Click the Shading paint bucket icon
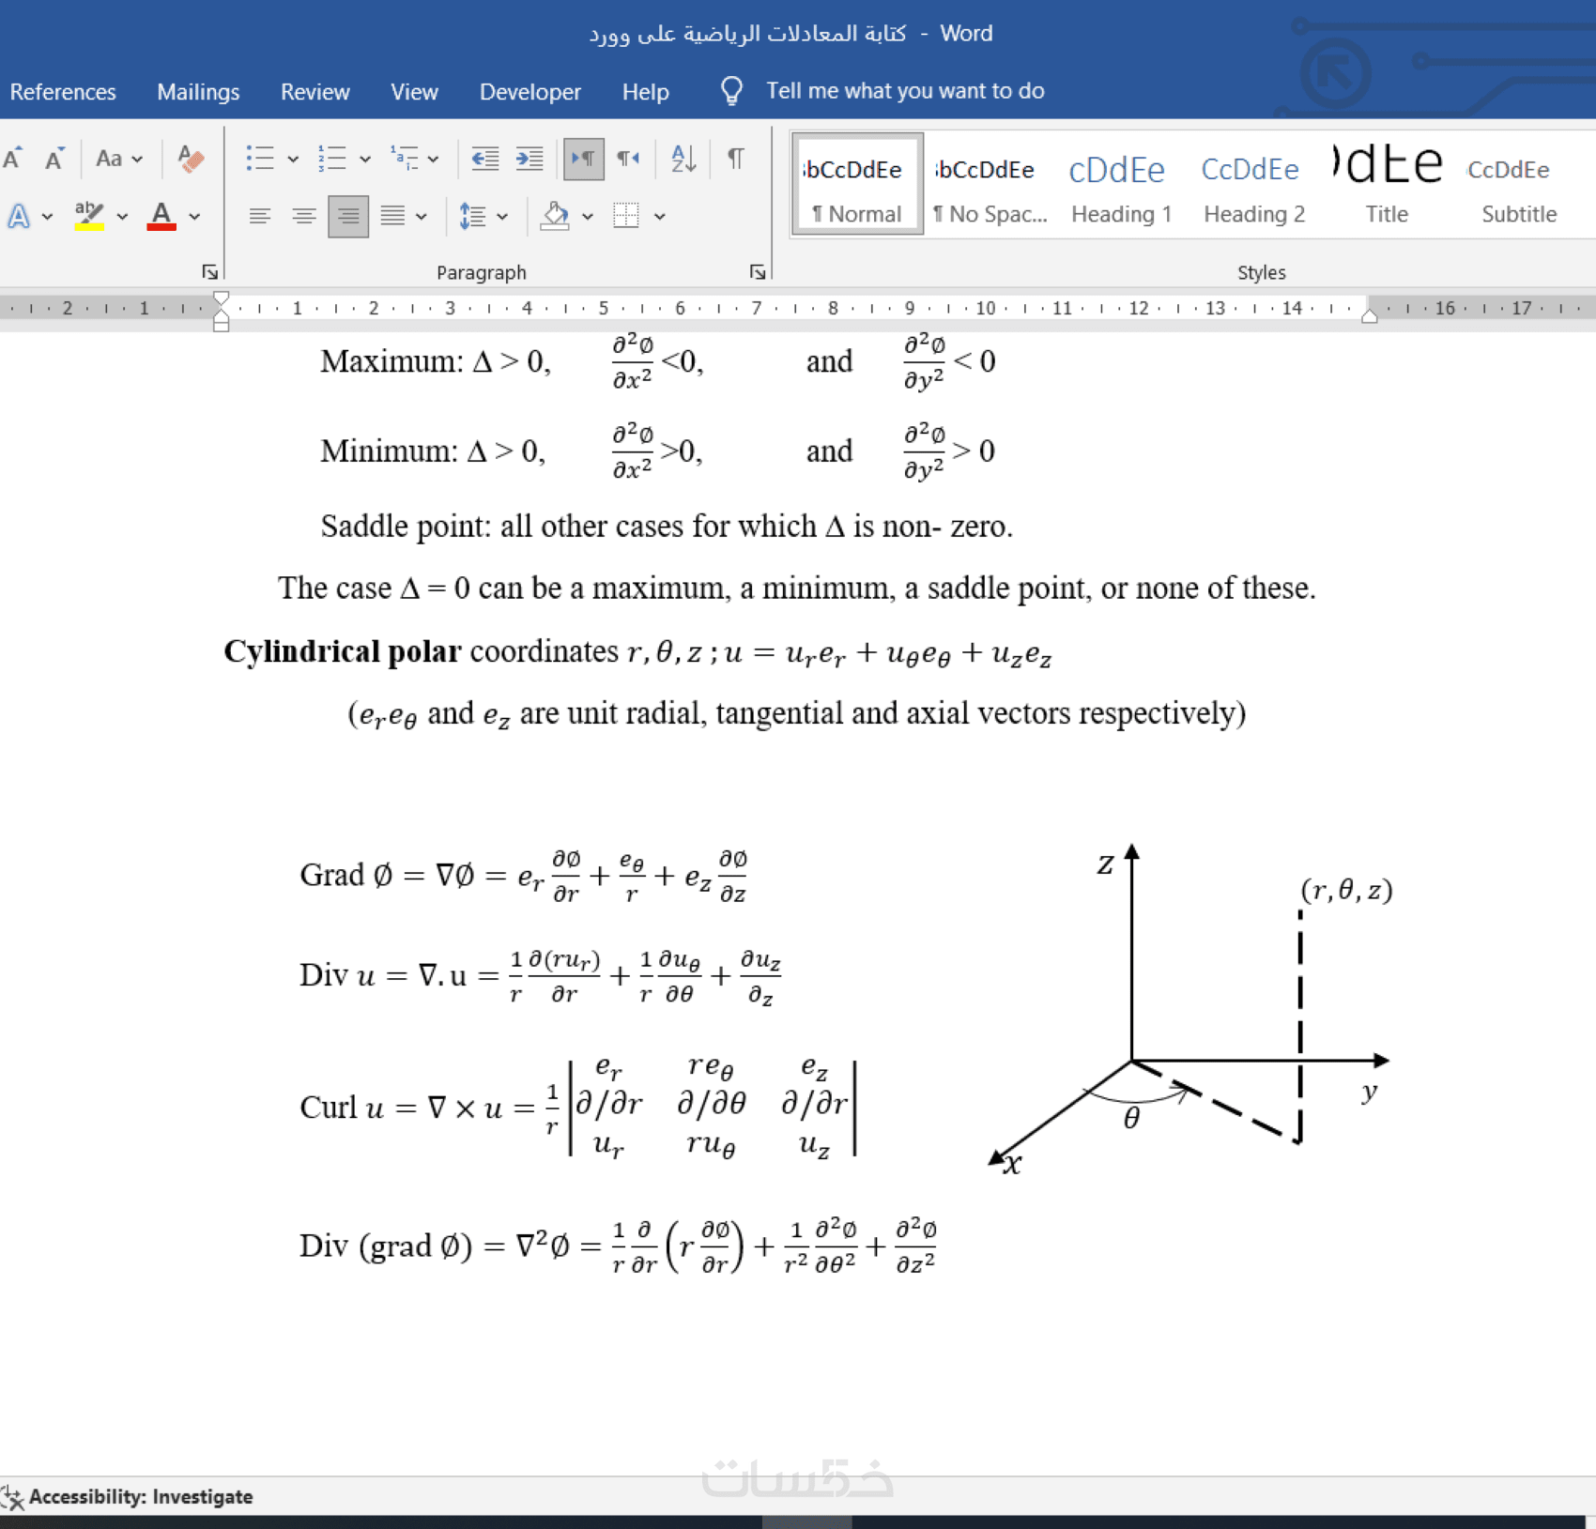The width and height of the screenshot is (1596, 1529). [555, 216]
